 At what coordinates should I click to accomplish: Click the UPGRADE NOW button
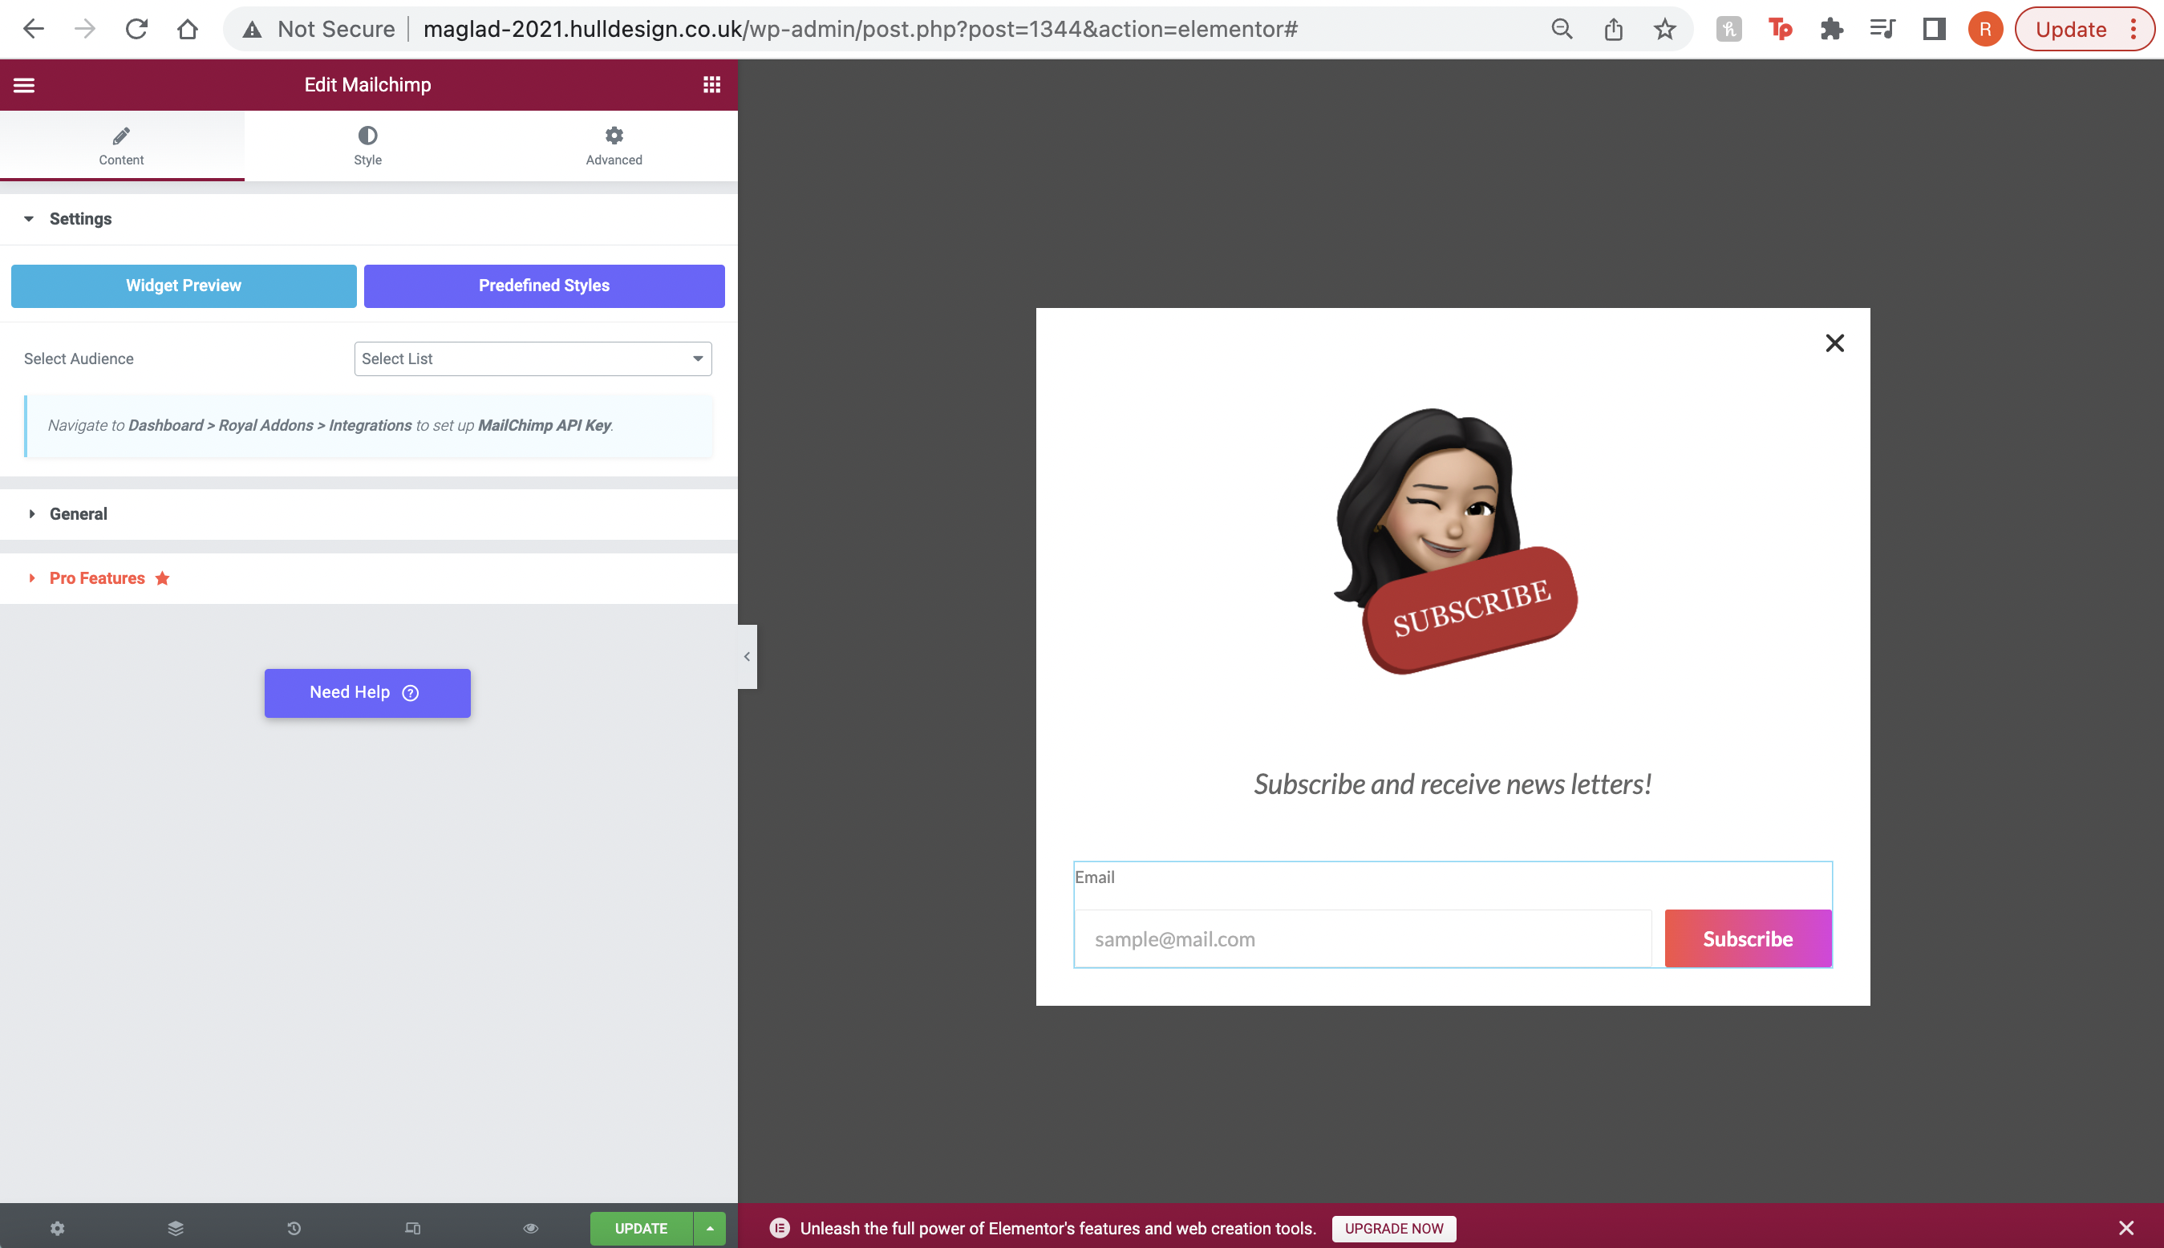click(x=1393, y=1228)
